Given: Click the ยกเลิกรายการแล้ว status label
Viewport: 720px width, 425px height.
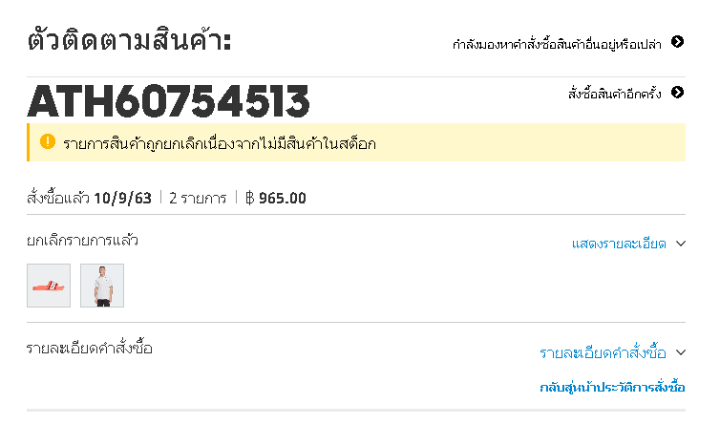Looking at the screenshot, I should pyautogui.click(x=82, y=241).
